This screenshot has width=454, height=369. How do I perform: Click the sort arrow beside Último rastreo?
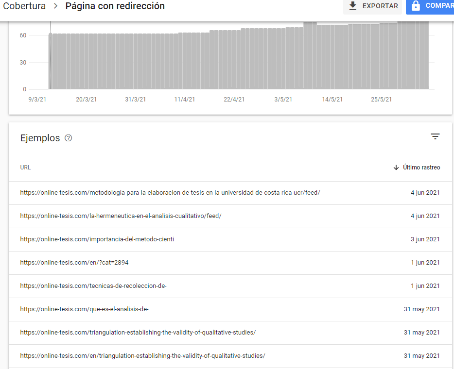396,168
